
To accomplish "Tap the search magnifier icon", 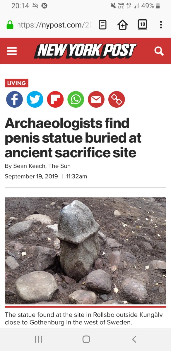I will click(159, 51).
